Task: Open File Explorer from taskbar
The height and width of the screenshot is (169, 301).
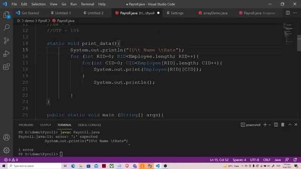Action: [80, 166]
